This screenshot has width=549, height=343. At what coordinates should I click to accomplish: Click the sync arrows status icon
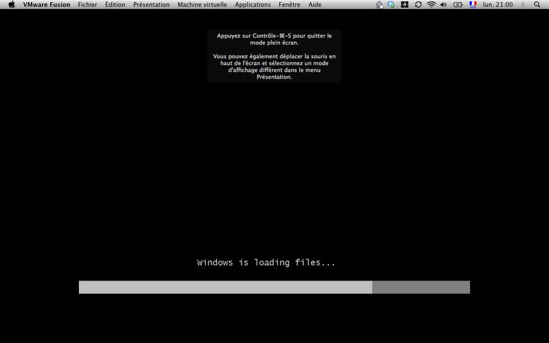tap(418, 5)
